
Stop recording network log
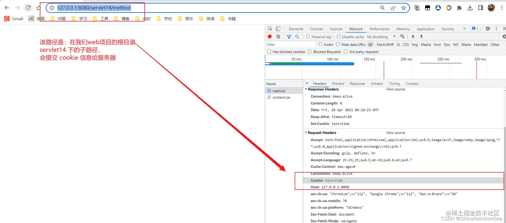point(270,36)
